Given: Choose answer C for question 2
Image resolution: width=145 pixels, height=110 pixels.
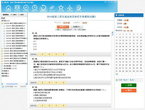Looking at the screenshot, I should point(55,83).
